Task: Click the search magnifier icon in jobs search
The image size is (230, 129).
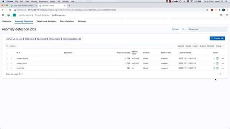Action: 7,46
